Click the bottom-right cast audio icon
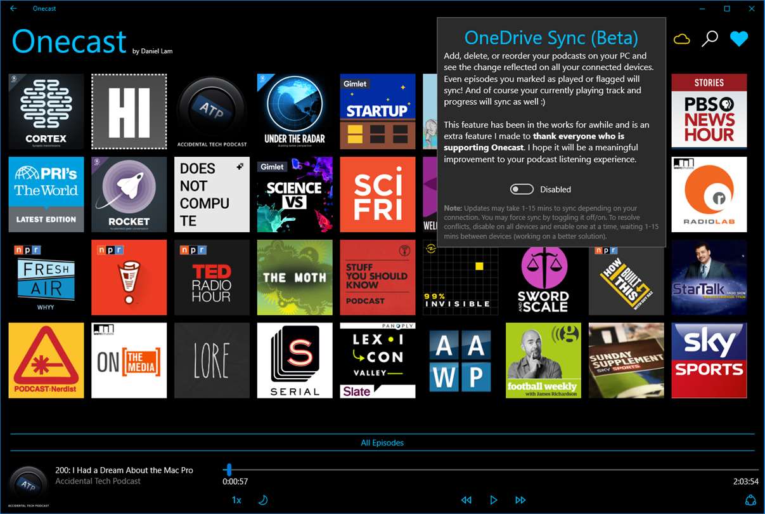Image resolution: width=765 pixels, height=514 pixels. point(751,500)
